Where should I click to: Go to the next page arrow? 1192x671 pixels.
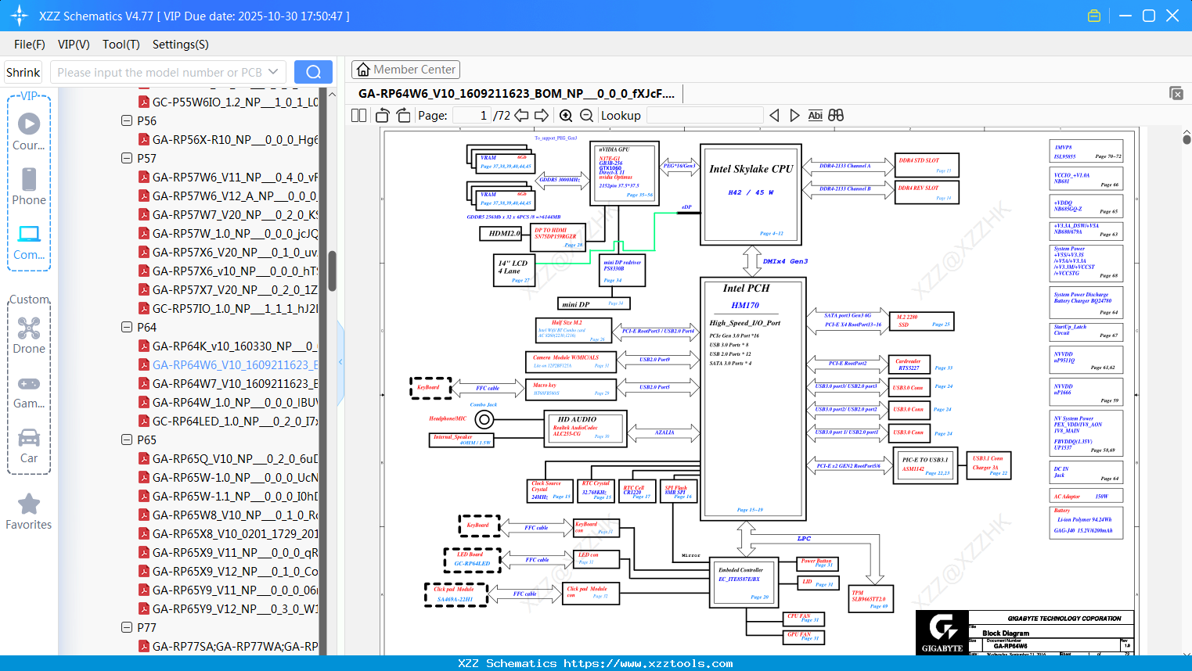point(542,115)
